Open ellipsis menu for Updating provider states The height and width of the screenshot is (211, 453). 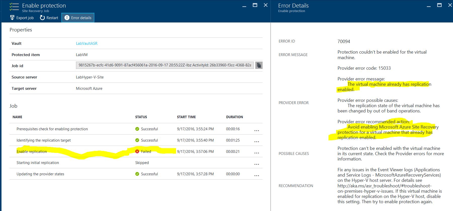pyautogui.click(x=257, y=175)
